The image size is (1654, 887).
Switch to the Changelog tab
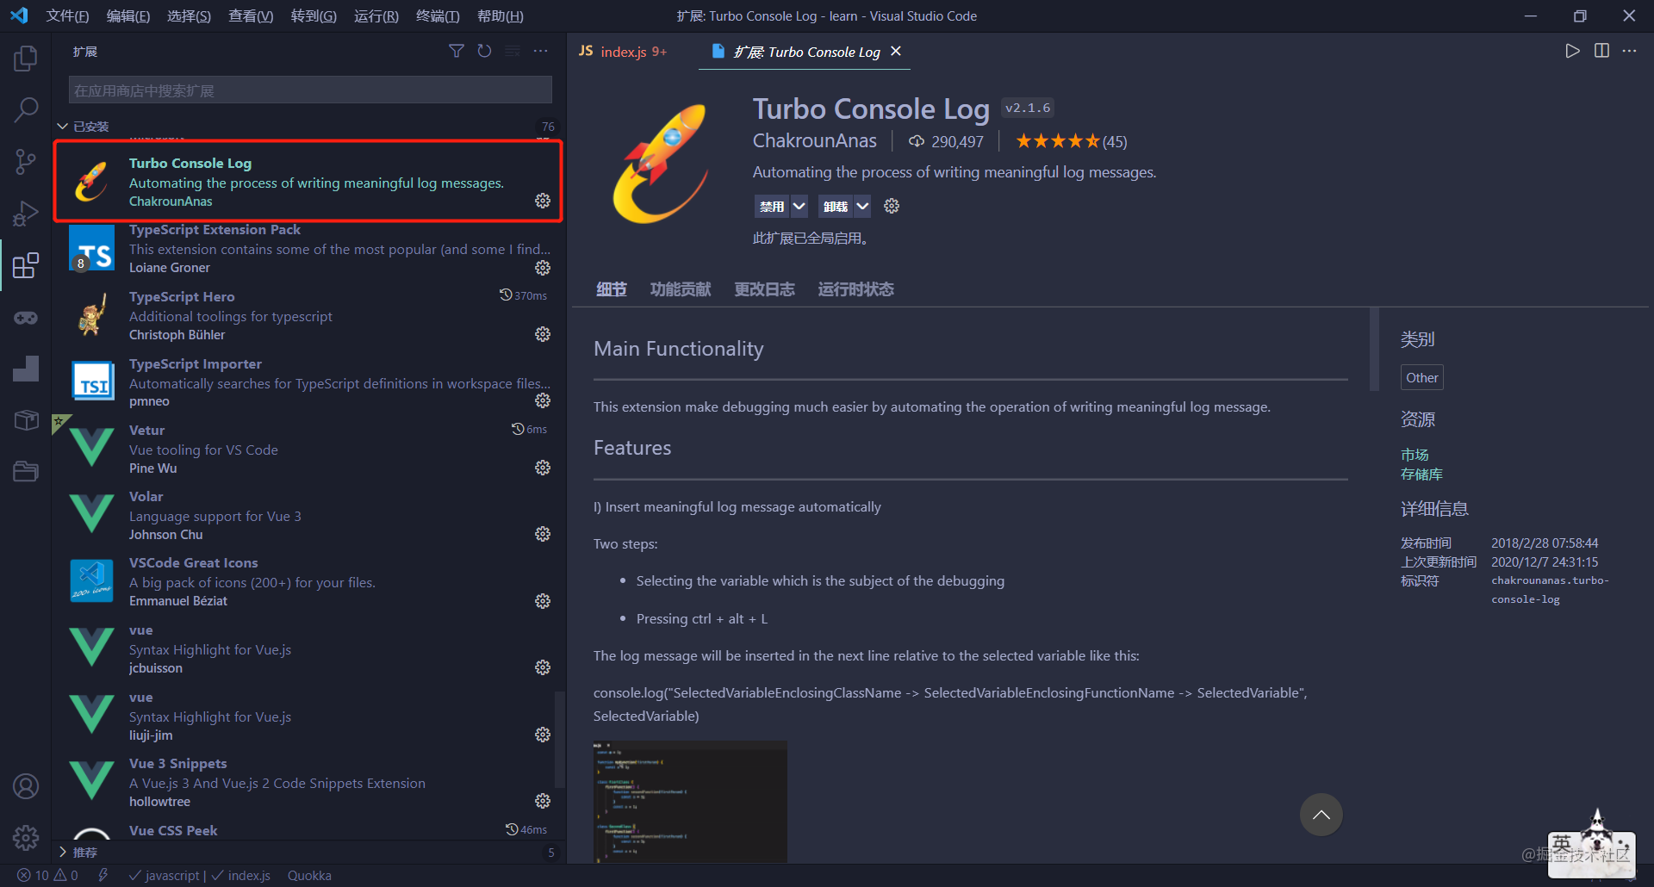tap(764, 289)
